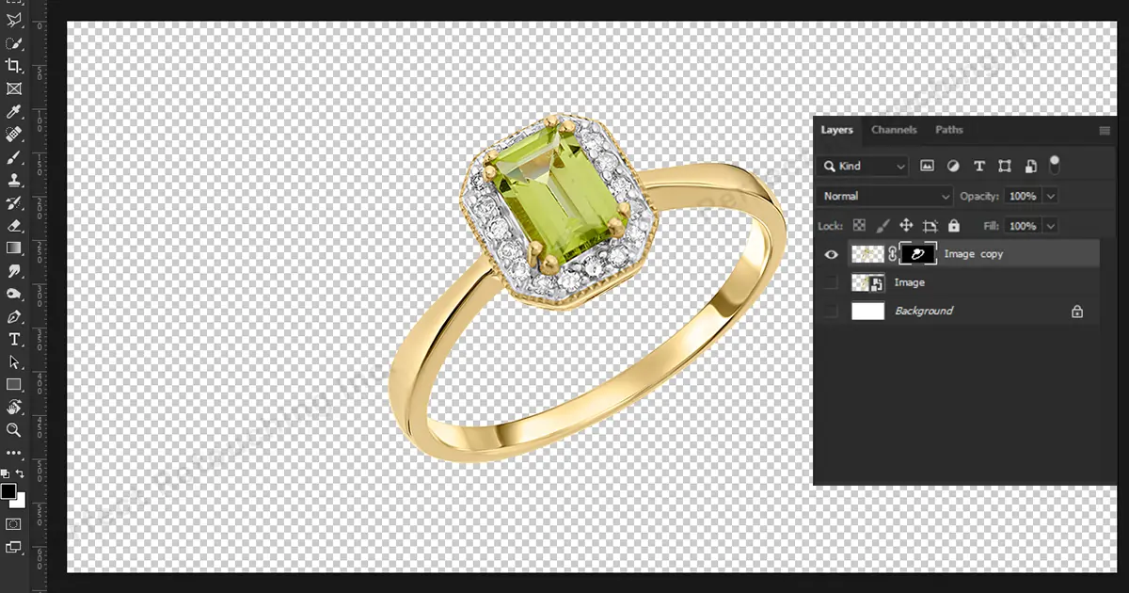Viewport: 1129px width, 593px height.
Task: Switch to the Channels tab
Action: click(x=894, y=130)
